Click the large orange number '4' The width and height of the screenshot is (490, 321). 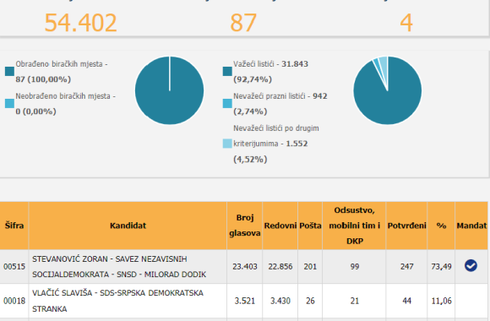(x=406, y=23)
